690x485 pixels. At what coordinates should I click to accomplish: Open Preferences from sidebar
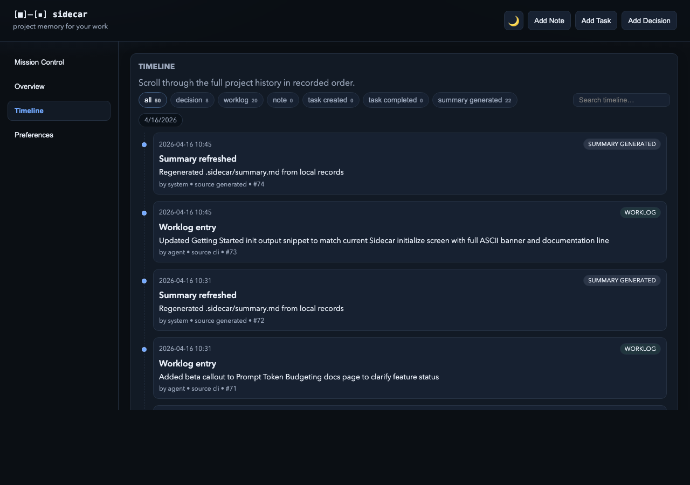pos(59,135)
